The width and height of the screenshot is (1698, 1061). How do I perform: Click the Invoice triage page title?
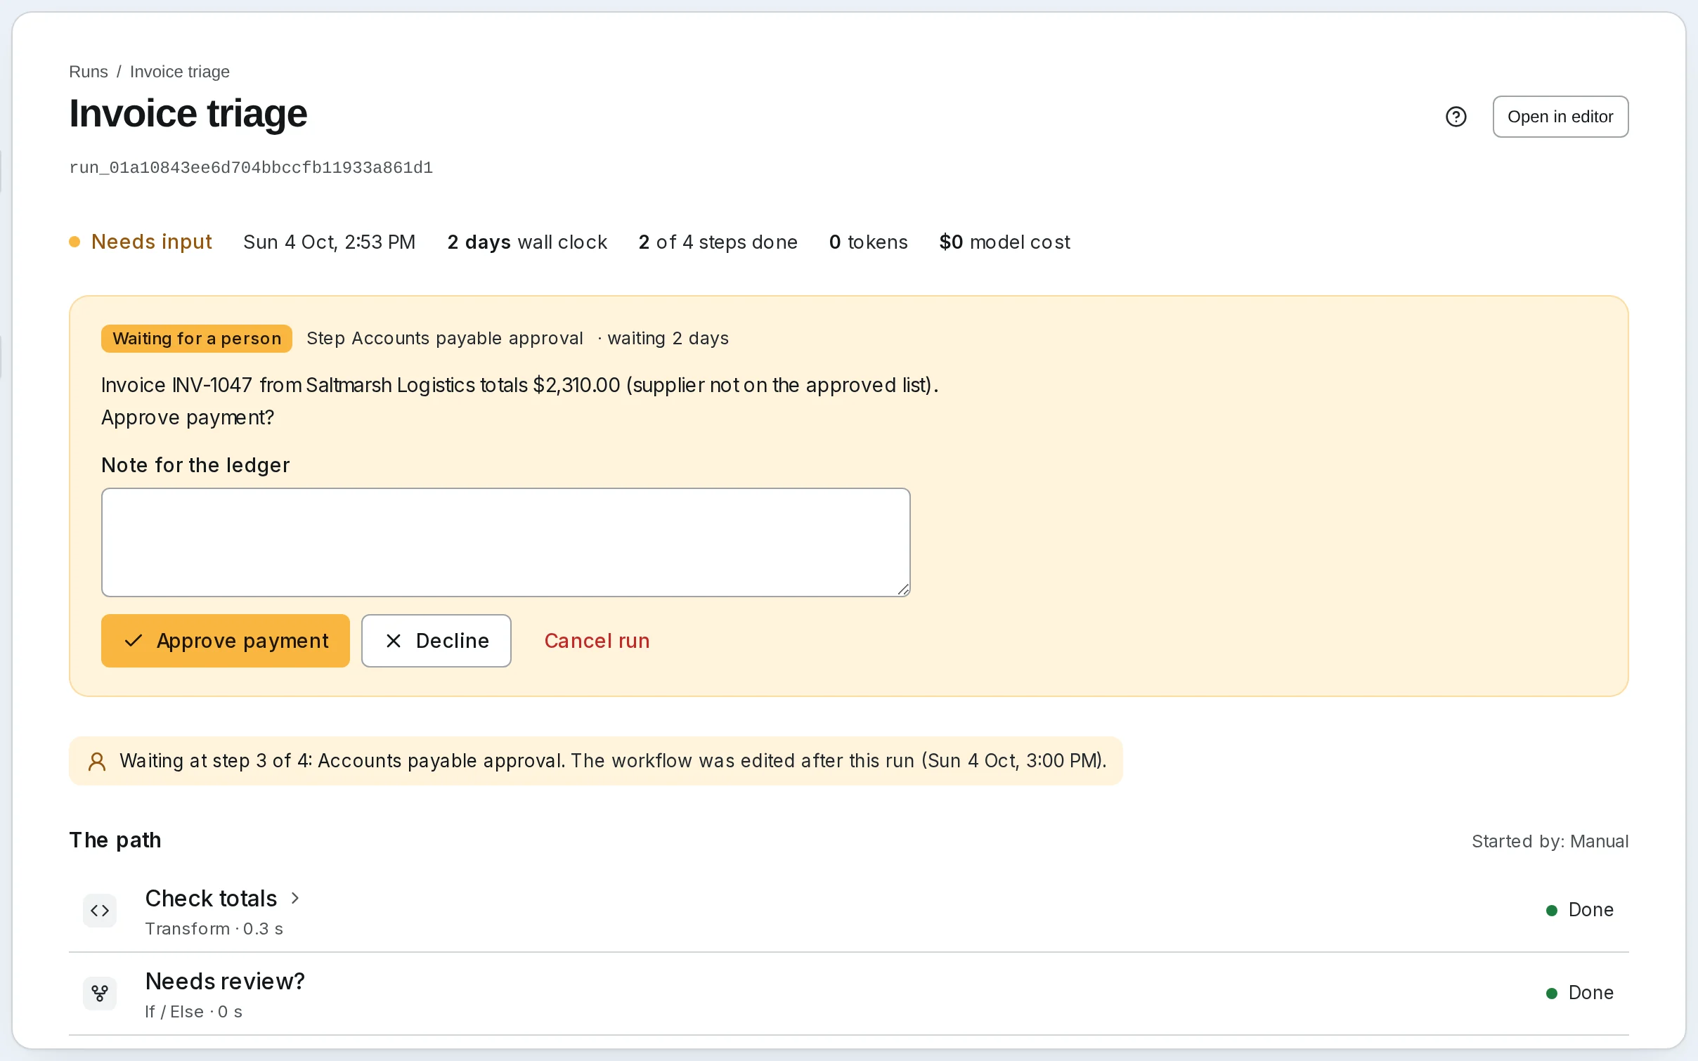coord(188,113)
